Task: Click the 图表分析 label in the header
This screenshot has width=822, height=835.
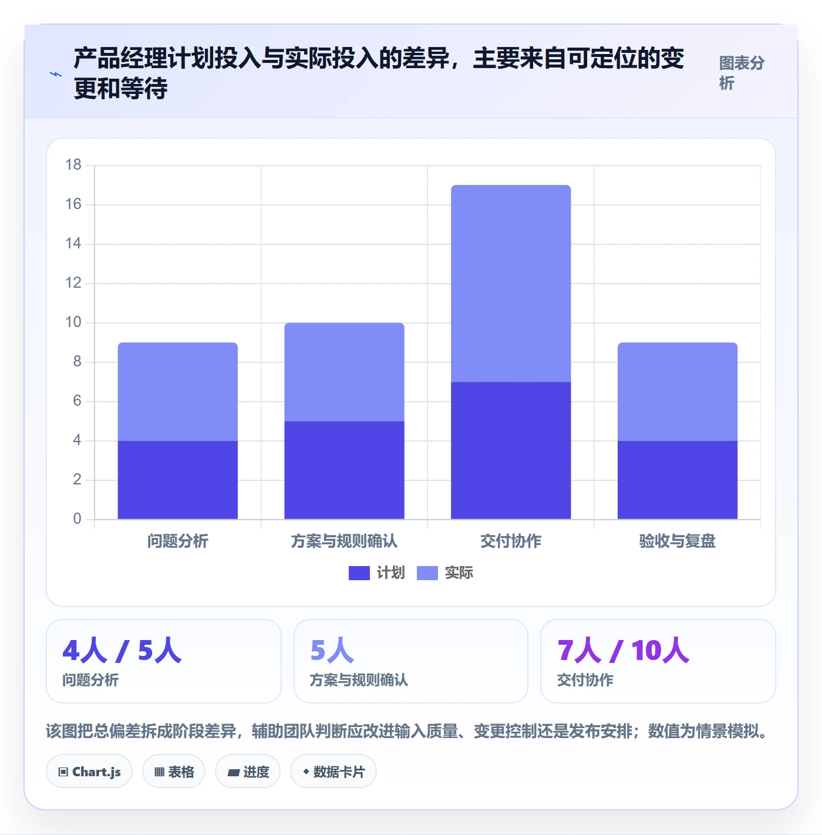Action: [742, 73]
